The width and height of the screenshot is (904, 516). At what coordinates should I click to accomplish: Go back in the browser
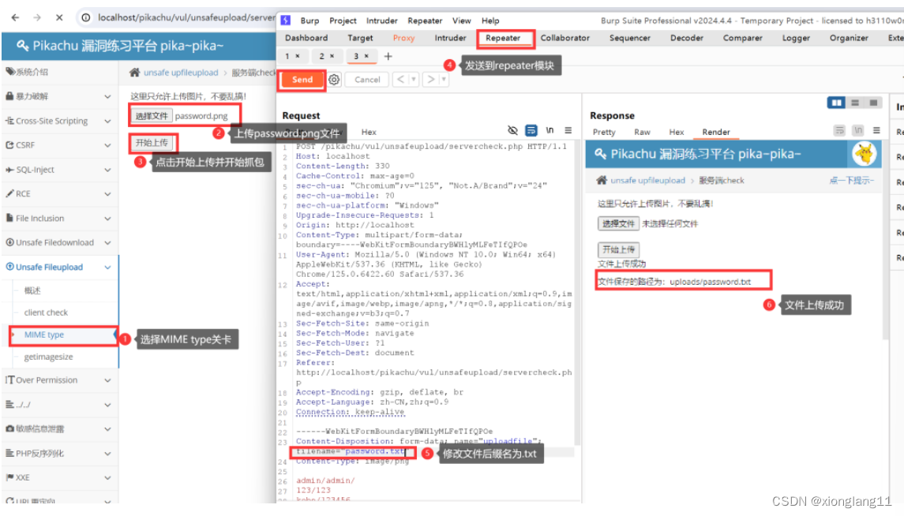point(15,18)
